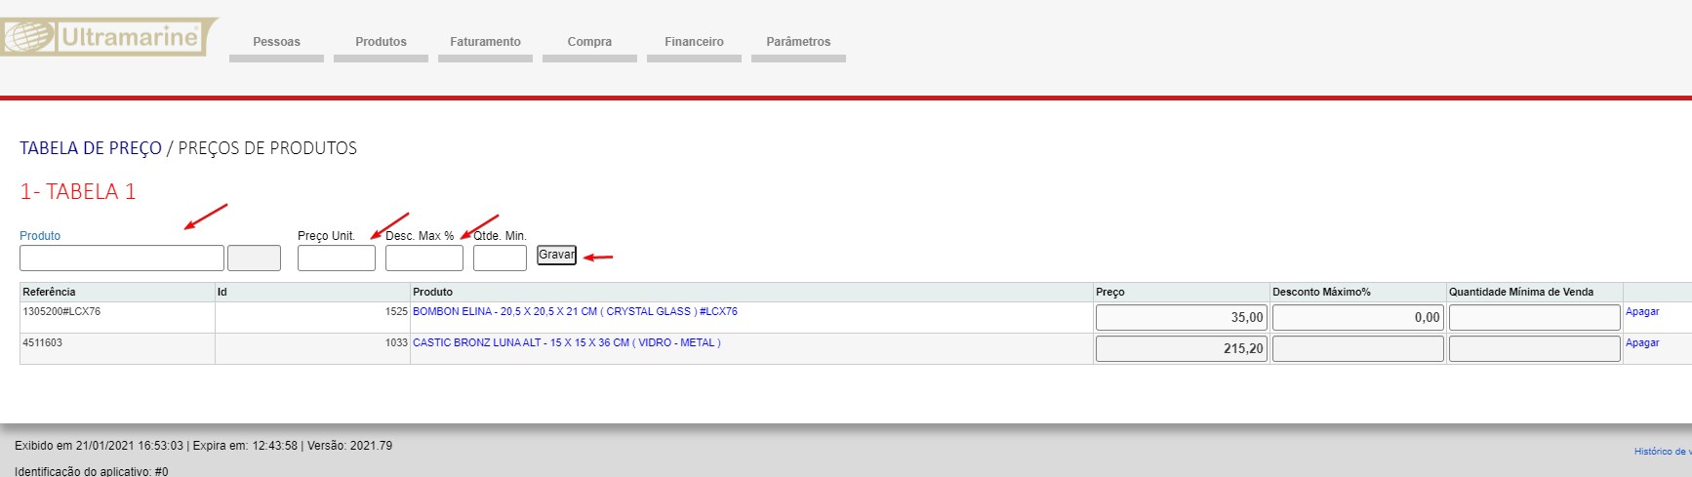Click the Ultramarine logo
Screen dimensions: 1692x477
pyautogui.click(x=107, y=37)
